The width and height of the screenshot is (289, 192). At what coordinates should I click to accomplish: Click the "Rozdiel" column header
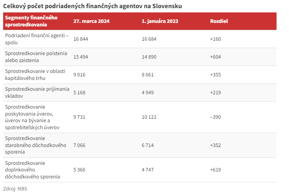pos(219,21)
